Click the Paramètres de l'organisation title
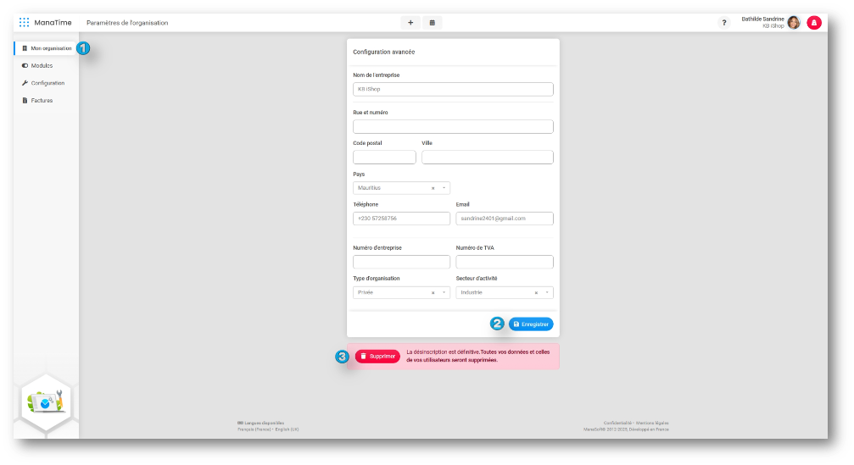 [127, 23]
